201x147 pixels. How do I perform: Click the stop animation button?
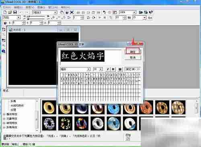click(x=105, y=18)
